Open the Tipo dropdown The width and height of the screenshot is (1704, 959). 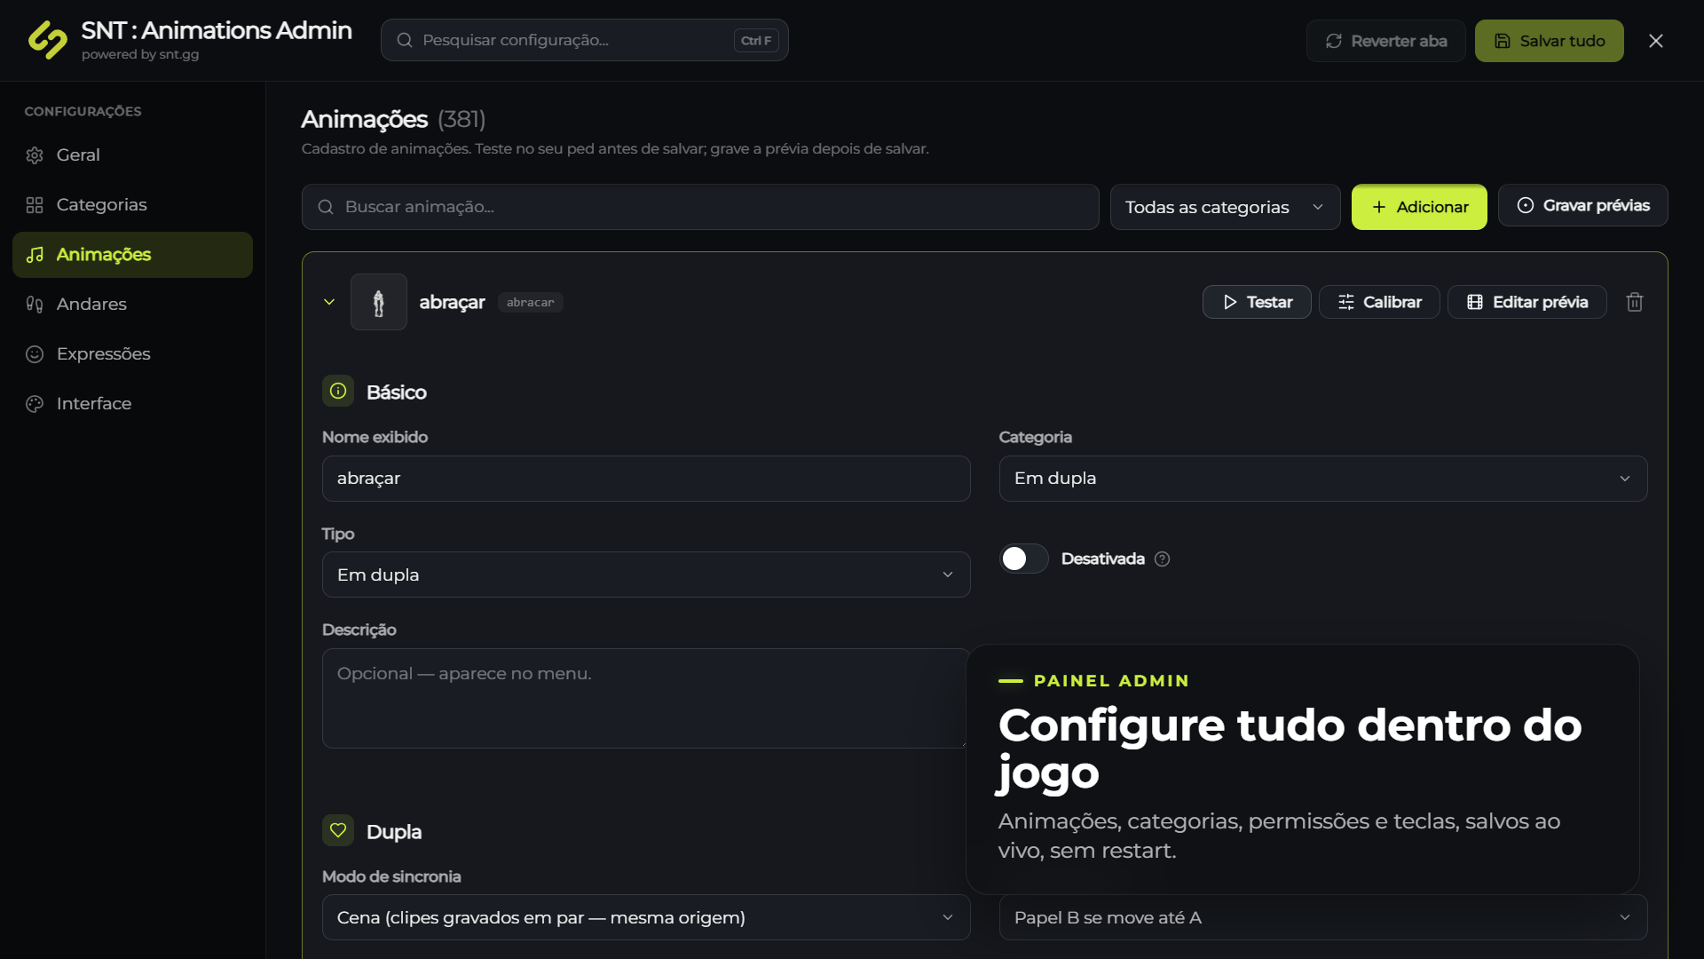pos(646,575)
